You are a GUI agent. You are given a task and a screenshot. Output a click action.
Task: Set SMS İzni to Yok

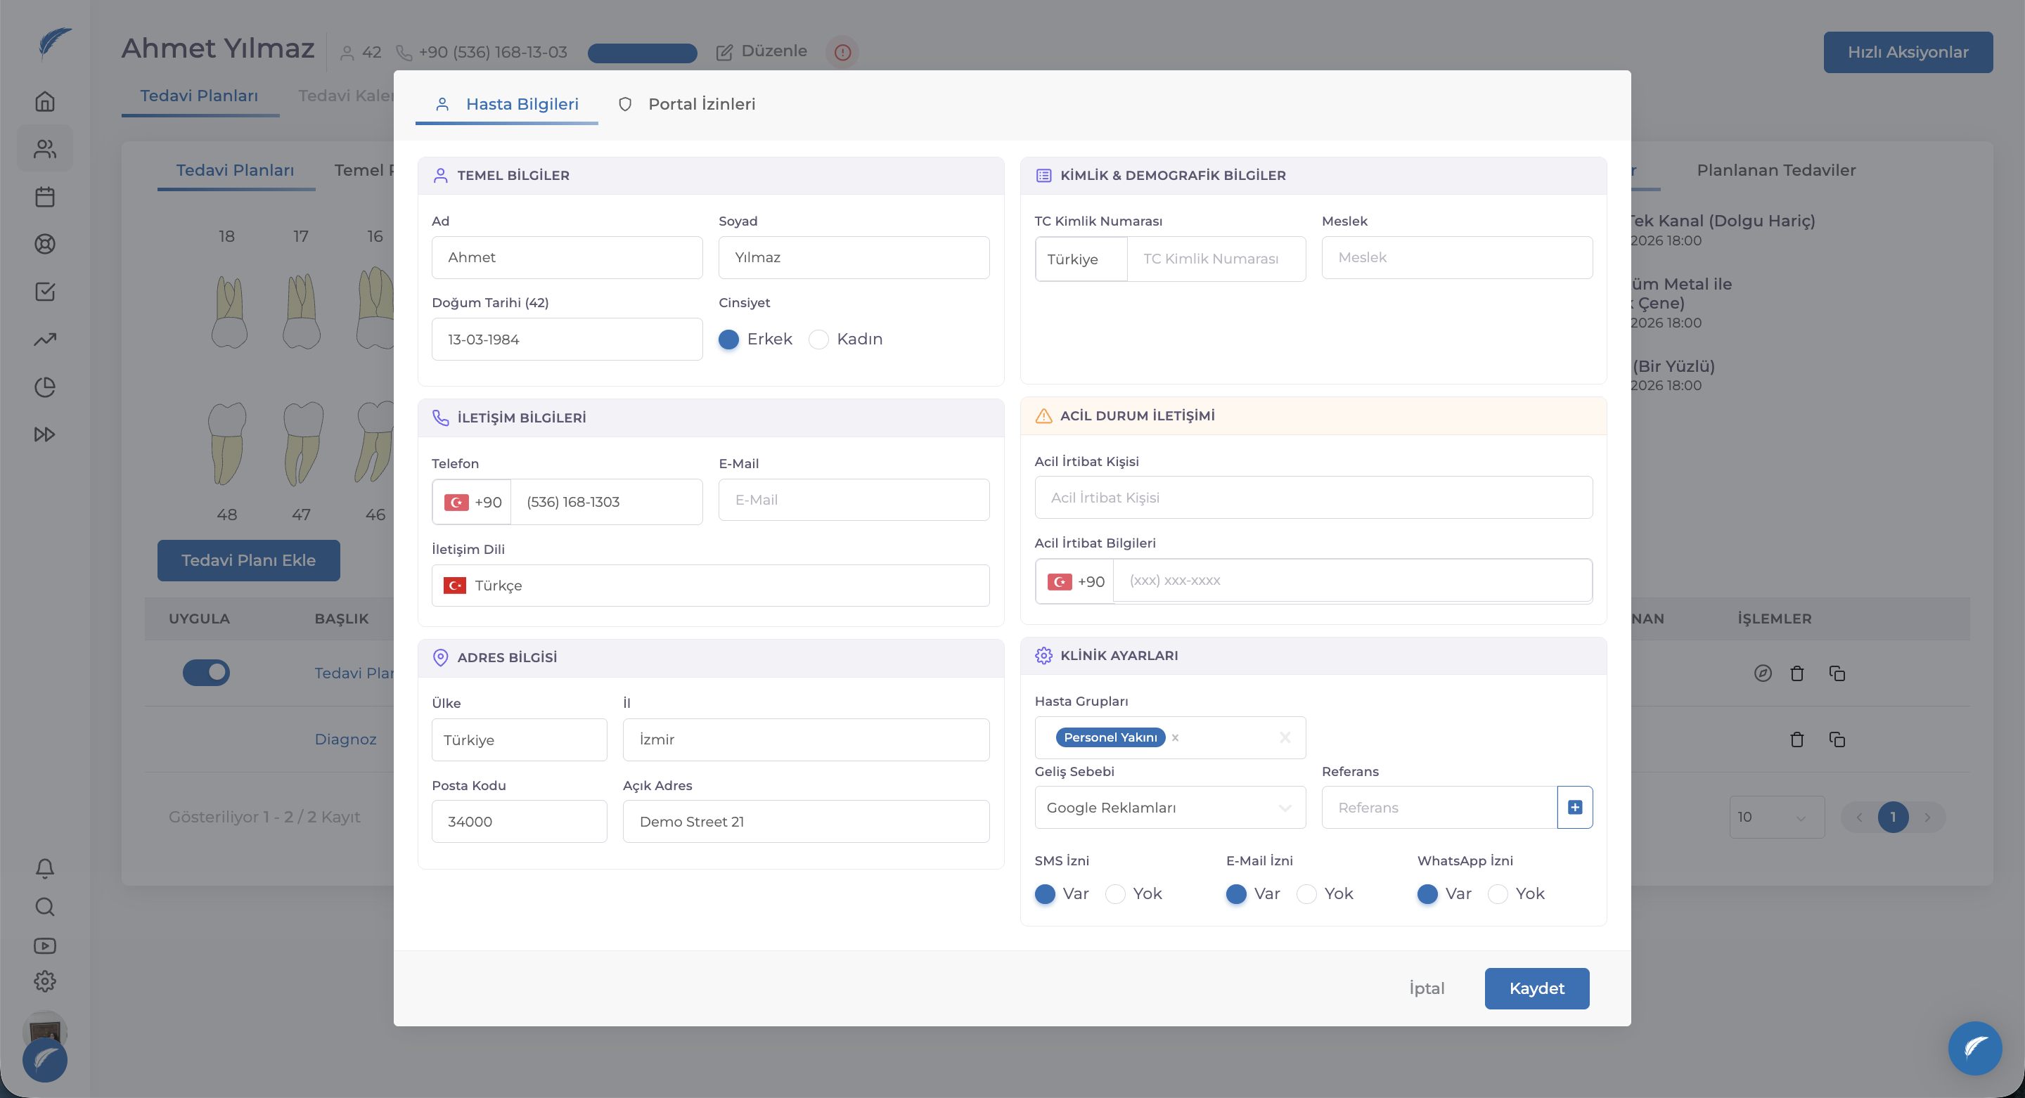coord(1133,893)
